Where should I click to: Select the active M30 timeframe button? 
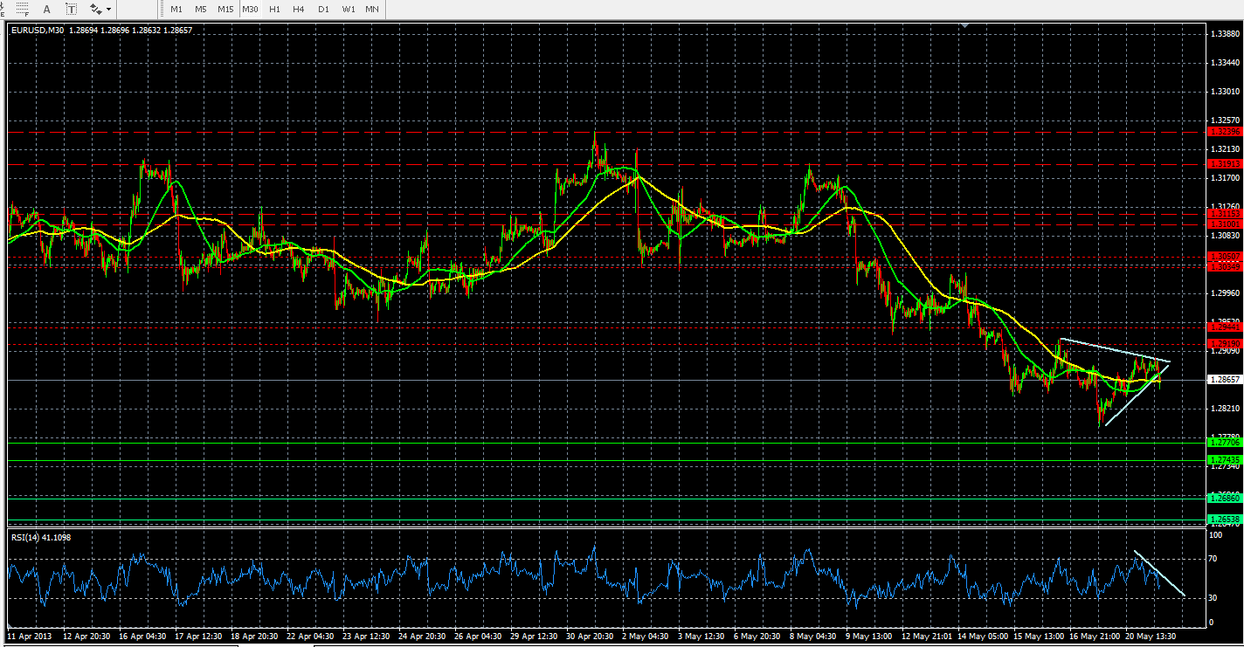[250, 9]
